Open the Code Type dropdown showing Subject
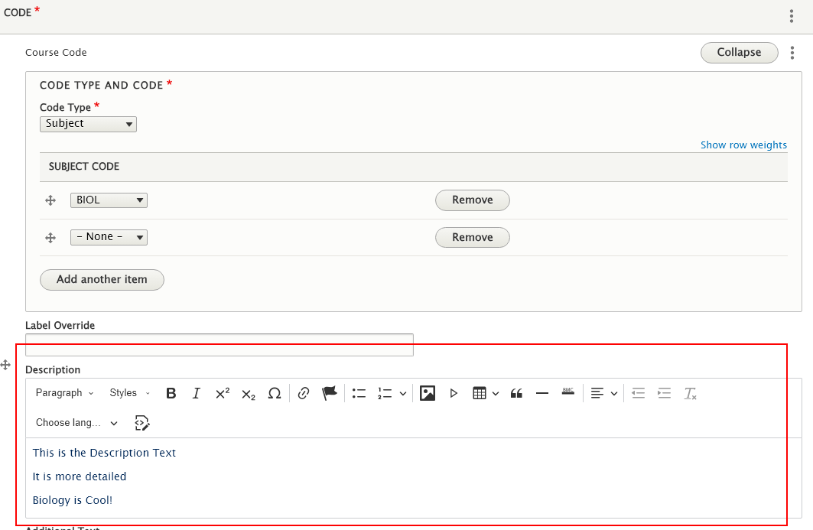This screenshot has height=530, width=813. [87, 123]
